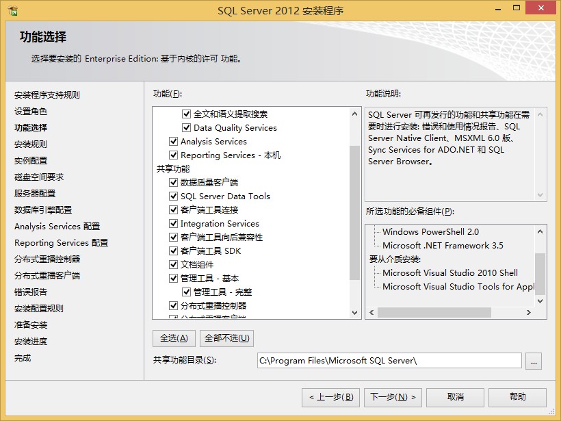This screenshot has width=561, height=421.
Task: Click the 全部不选(U) button
Action: [x=227, y=338]
